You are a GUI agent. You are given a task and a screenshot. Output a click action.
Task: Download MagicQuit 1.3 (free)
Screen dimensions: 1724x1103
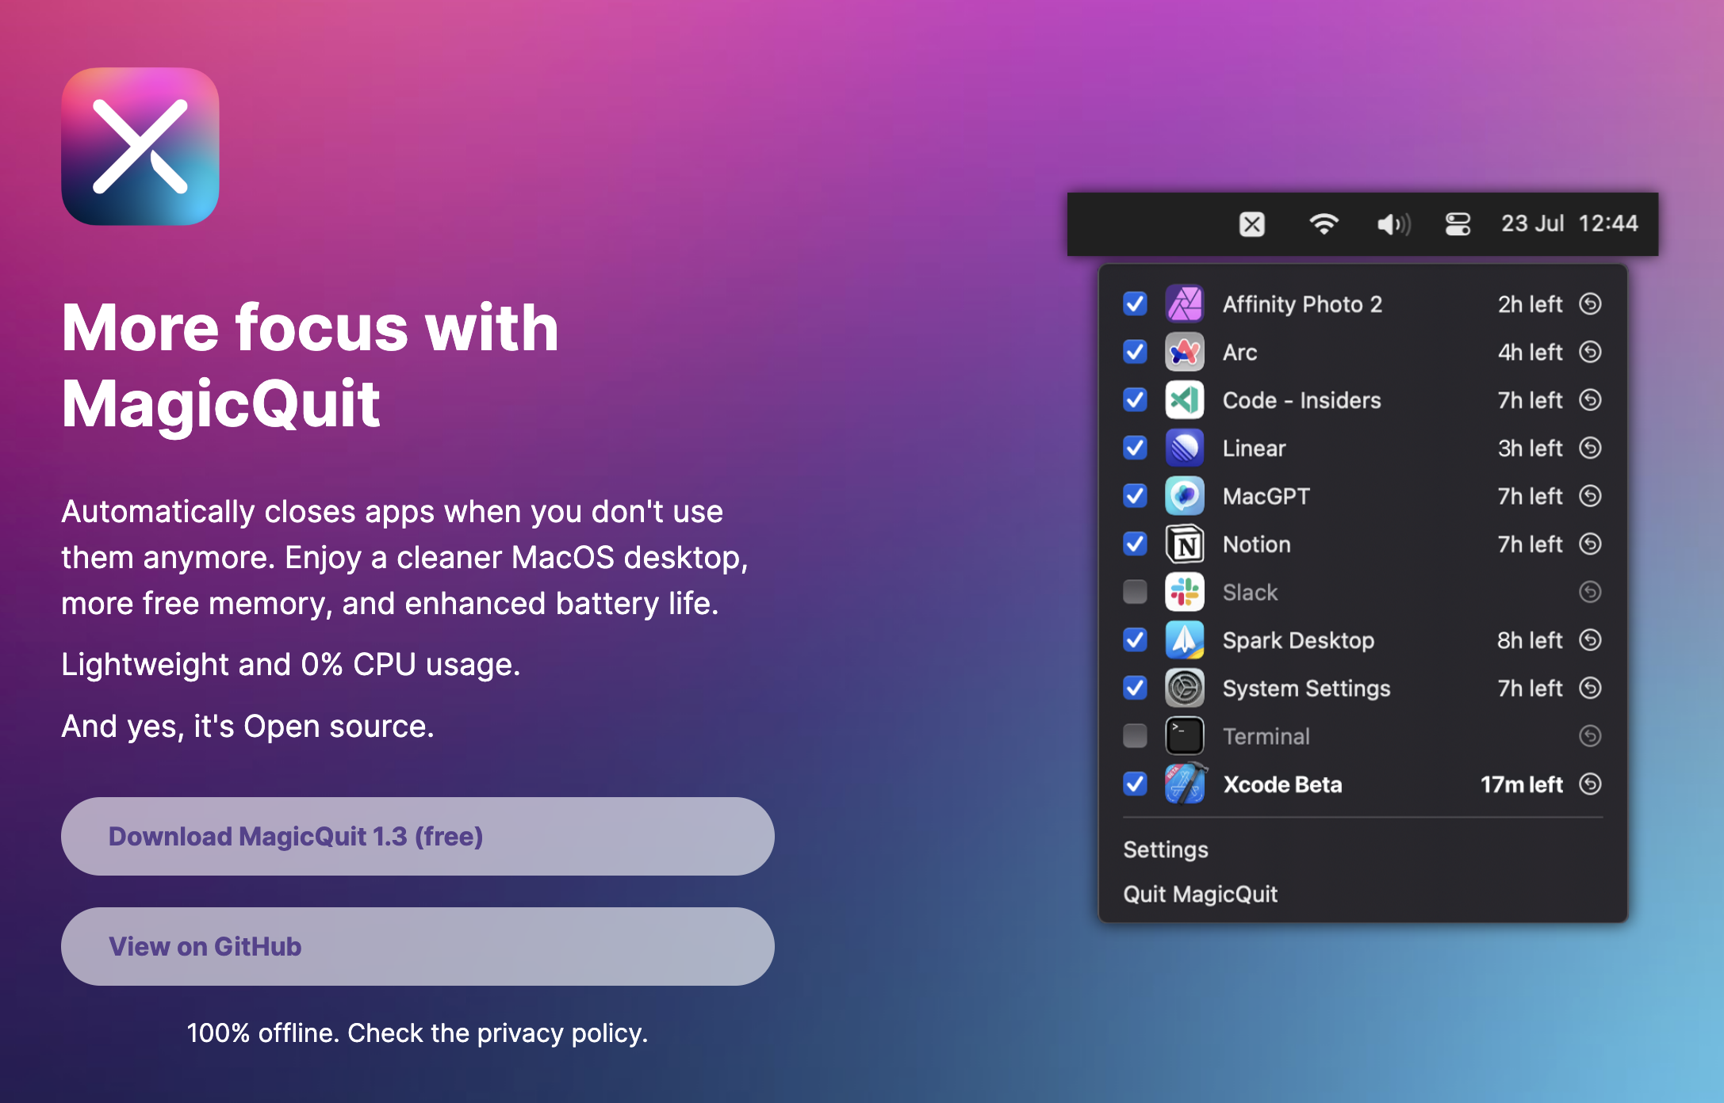[418, 836]
